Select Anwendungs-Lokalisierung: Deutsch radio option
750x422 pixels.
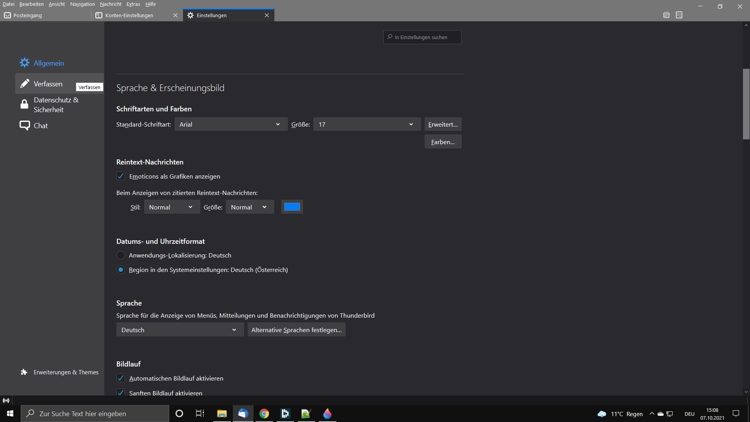121,255
